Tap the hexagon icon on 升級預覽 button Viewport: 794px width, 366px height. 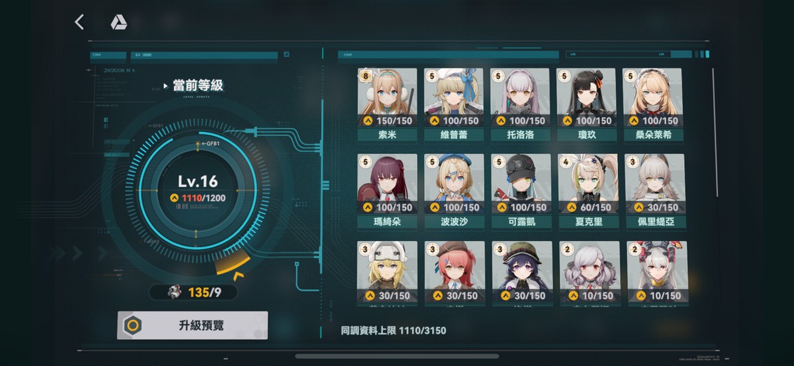click(x=133, y=325)
